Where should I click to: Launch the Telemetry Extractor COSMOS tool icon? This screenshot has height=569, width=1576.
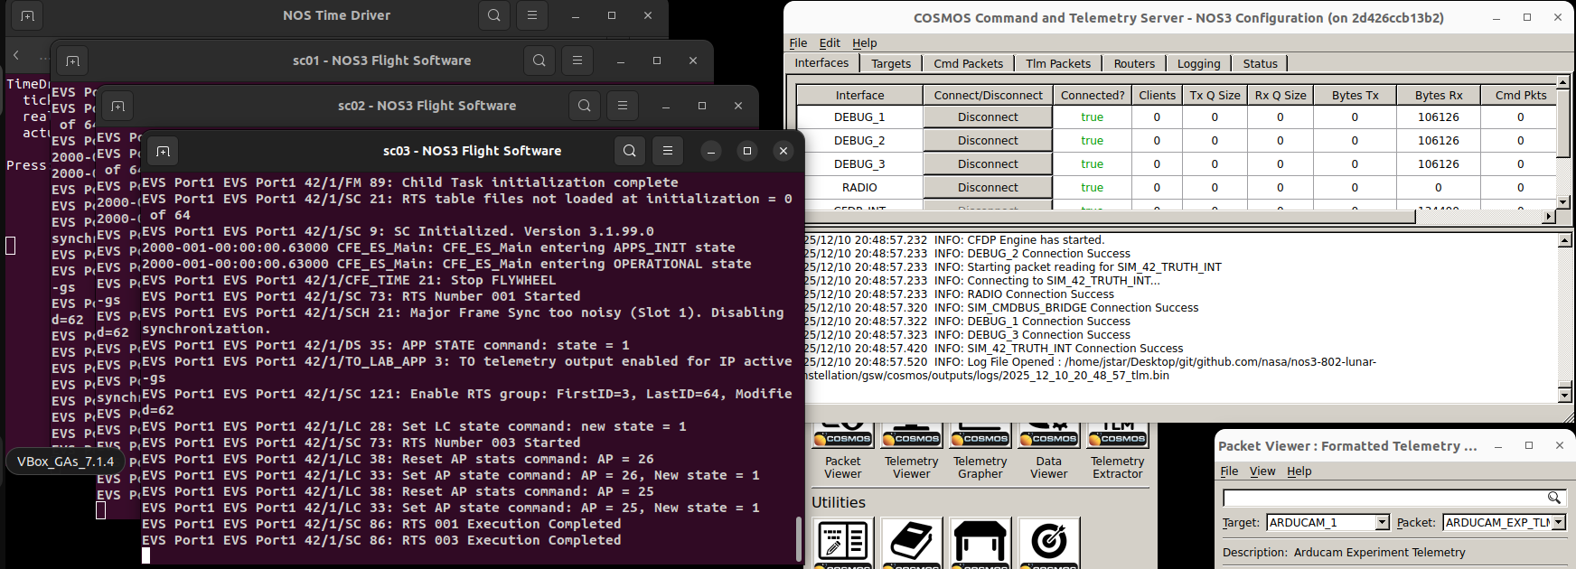coord(1118,435)
